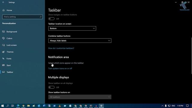
Task: Click the active Settings gear taskbar icon
Action: tap(101, 106)
